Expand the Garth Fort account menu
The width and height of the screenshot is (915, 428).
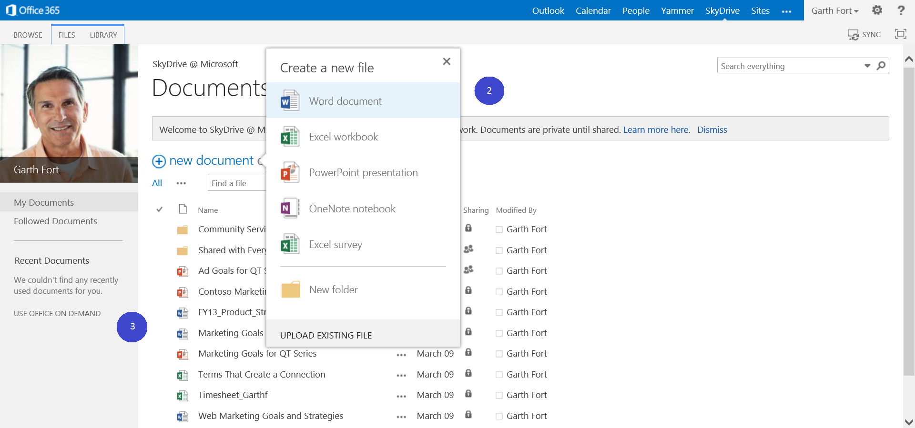point(835,10)
